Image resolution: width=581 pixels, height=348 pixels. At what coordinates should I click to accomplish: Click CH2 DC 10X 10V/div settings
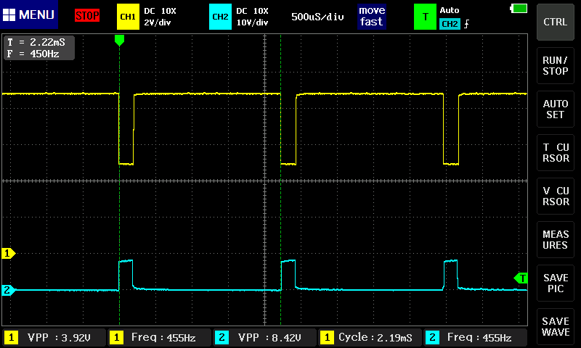[252, 17]
